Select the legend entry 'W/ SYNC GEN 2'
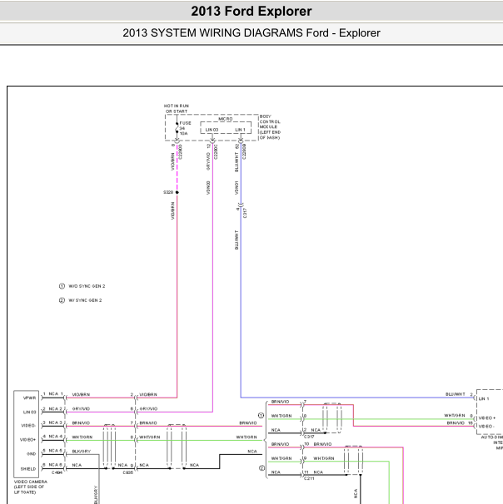This screenshot has width=503, height=504. (85, 300)
